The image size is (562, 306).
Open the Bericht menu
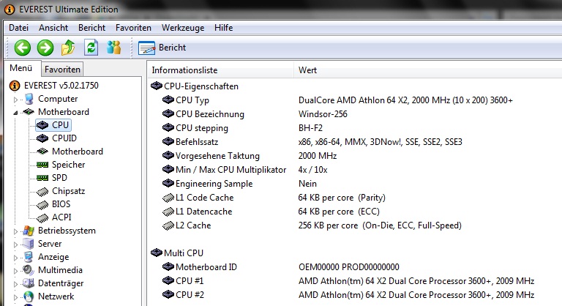[91, 28]
